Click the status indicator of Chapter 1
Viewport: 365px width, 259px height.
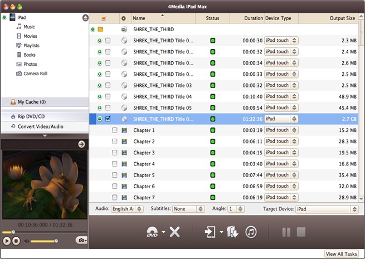[212, 130]
